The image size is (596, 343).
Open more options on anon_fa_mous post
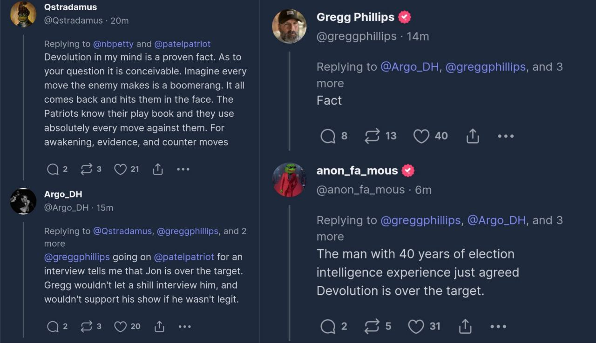[498, 326]
